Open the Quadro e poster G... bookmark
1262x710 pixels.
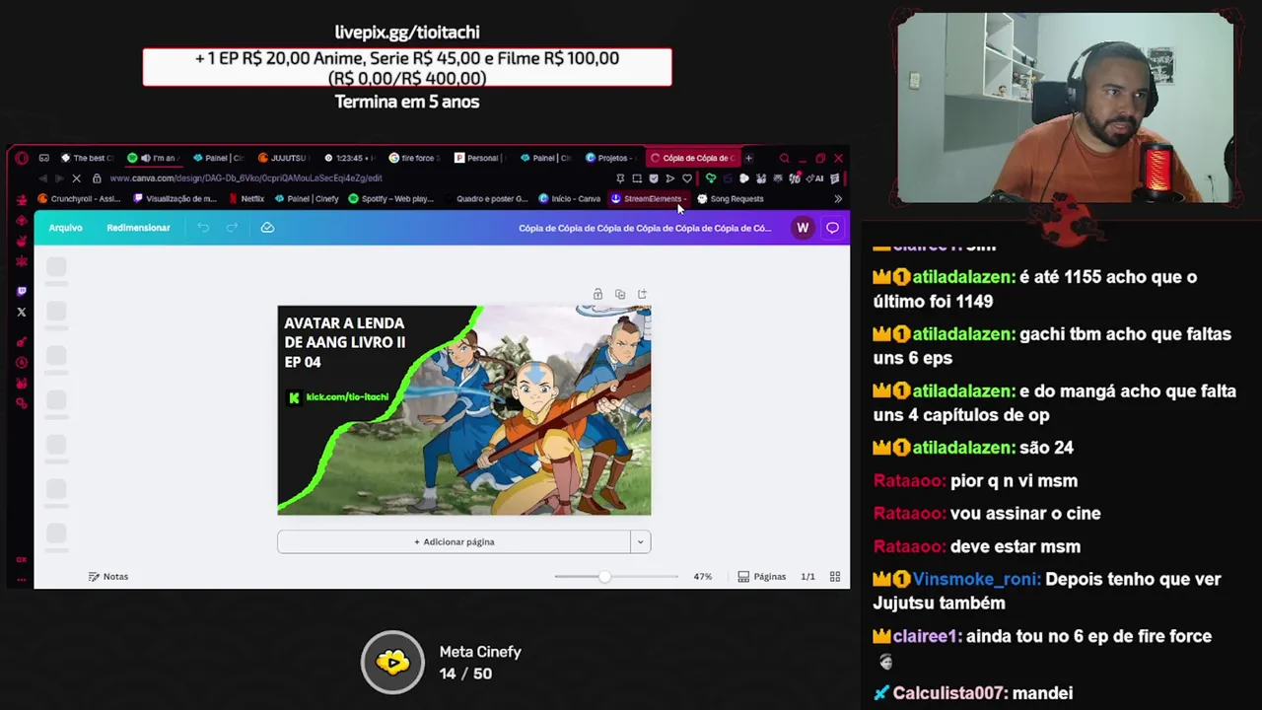point(485,198)
